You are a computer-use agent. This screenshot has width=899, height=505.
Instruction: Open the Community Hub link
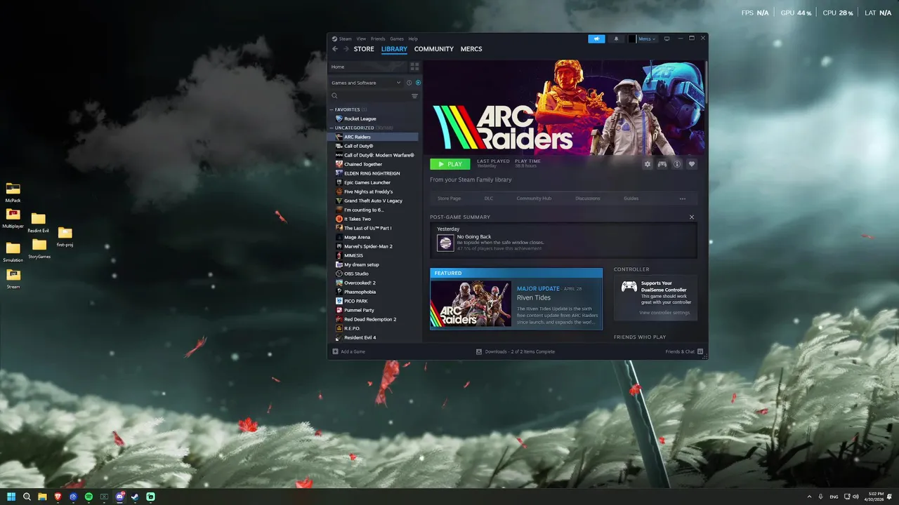(x=534, y=198)
